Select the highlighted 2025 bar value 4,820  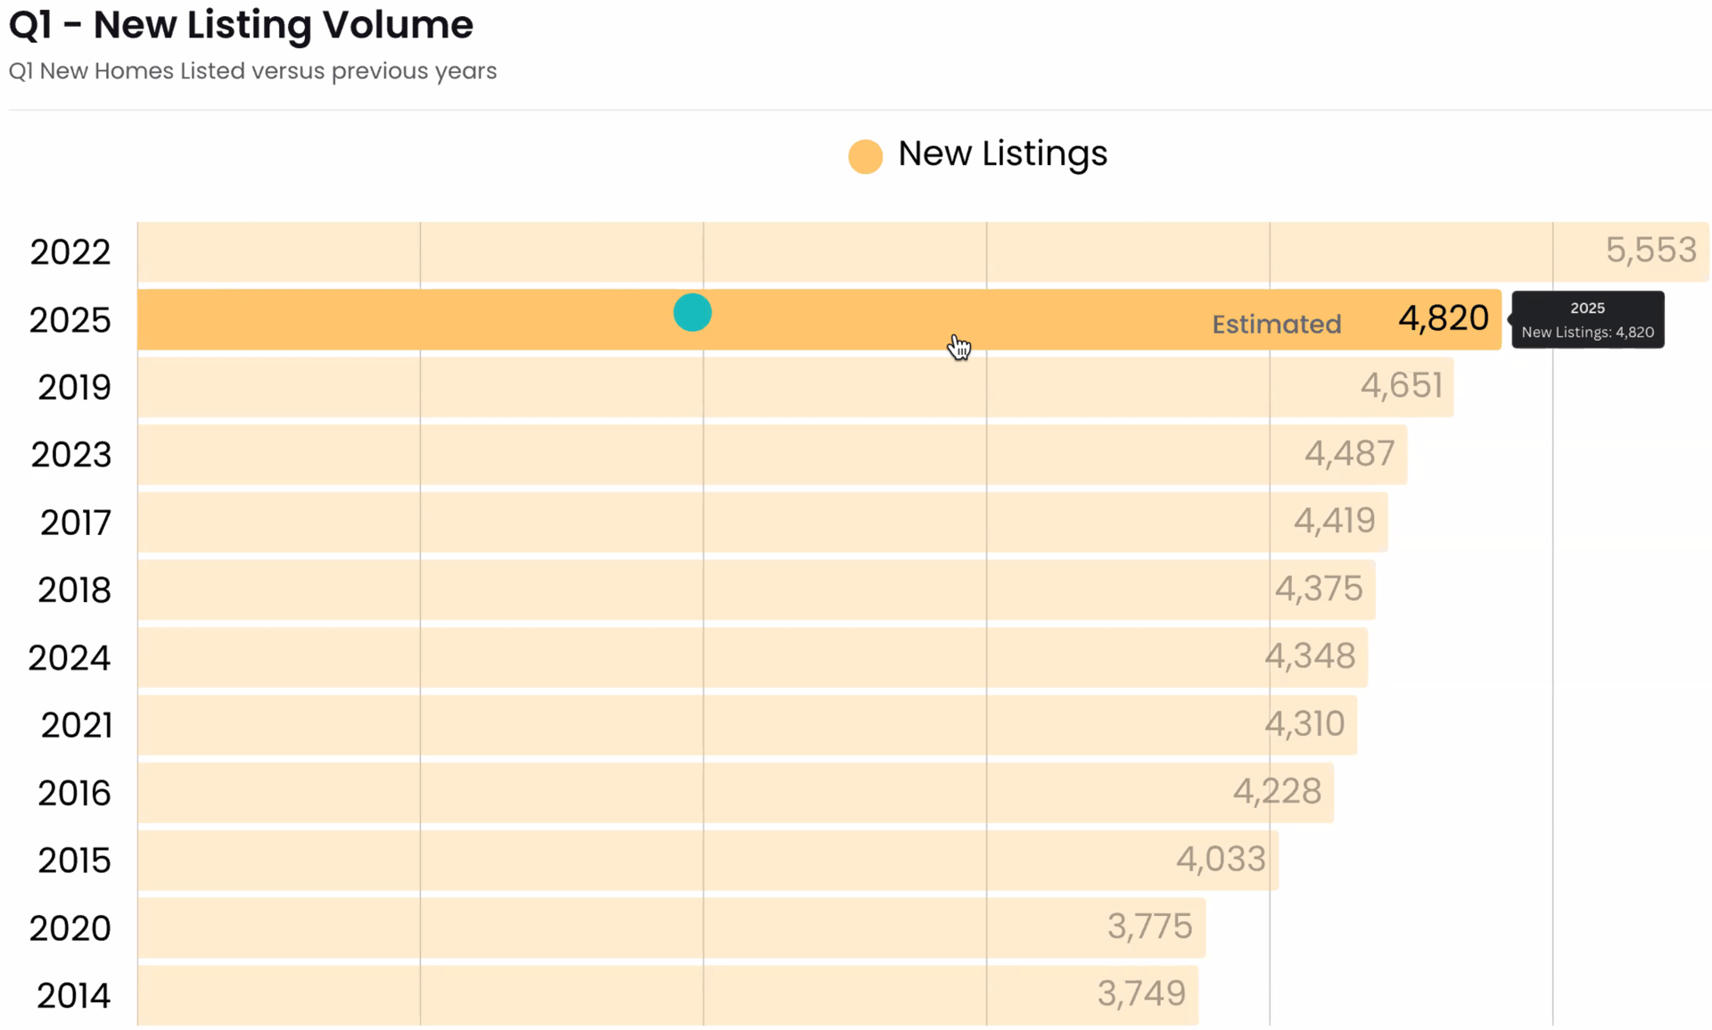click(1443, 318)
